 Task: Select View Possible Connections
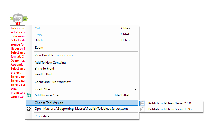(x=82, y=55)
